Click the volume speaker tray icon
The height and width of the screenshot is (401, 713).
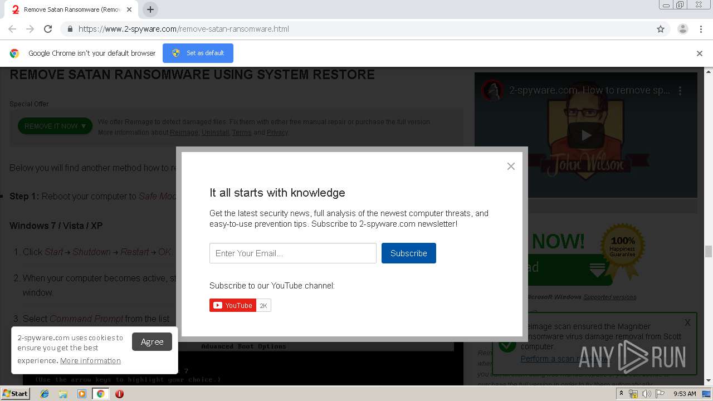click(x=647, y=394)
